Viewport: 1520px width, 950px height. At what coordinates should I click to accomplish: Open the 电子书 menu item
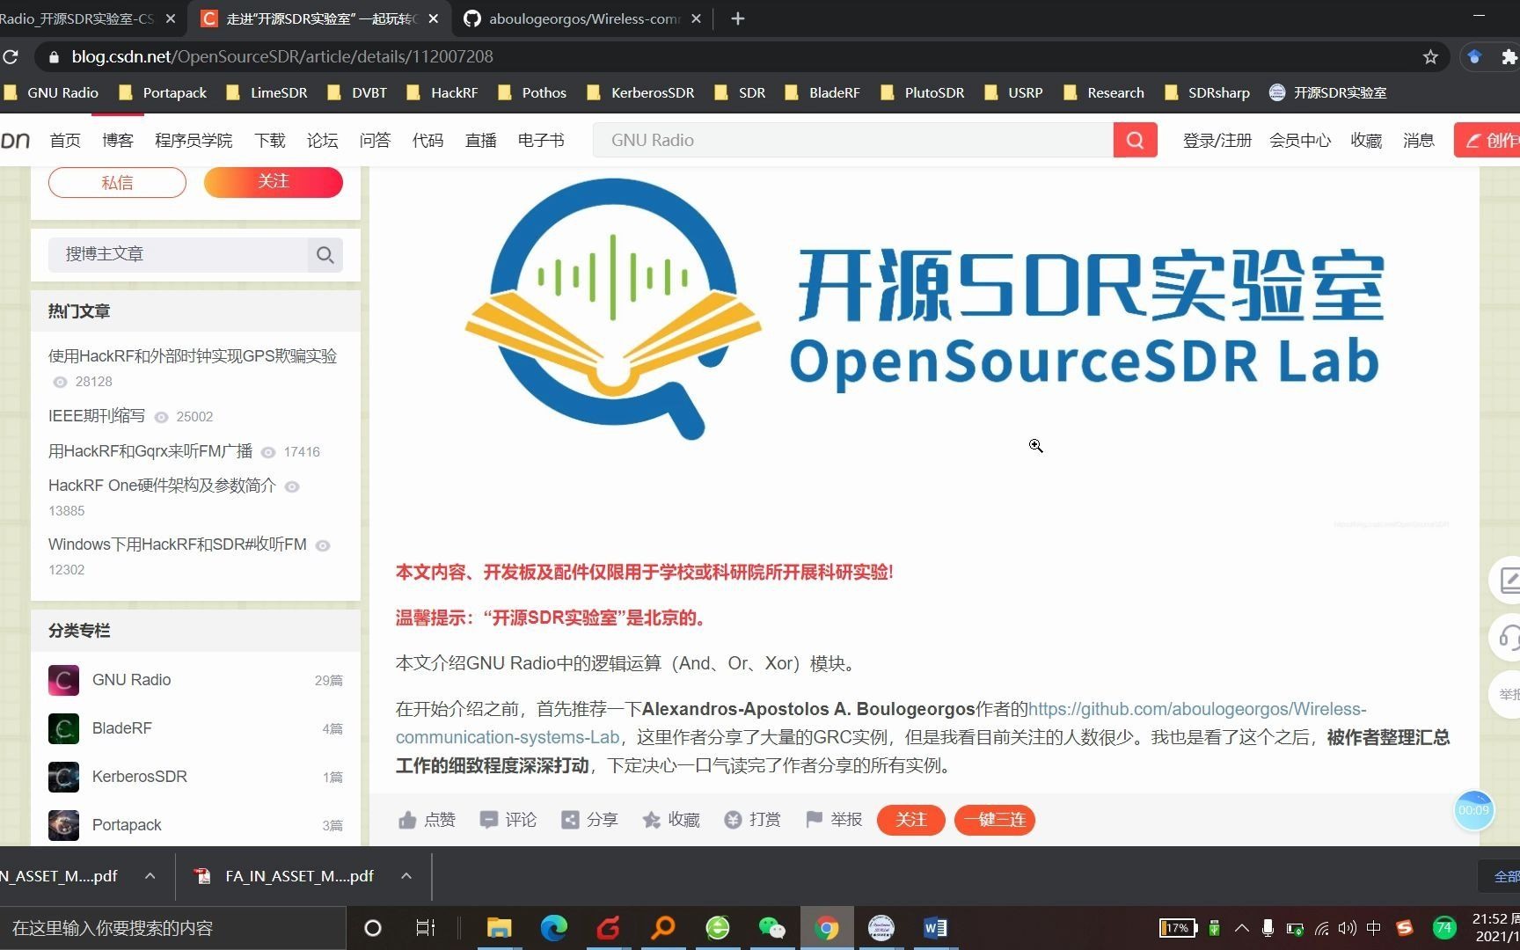[x=541, y=140]
